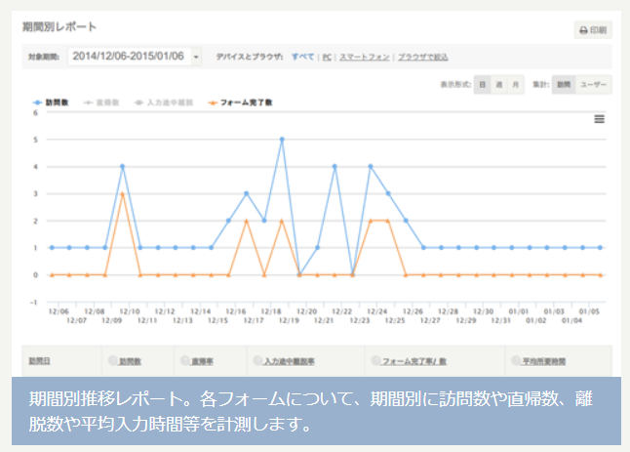Toggle the 訪問数 series in legend
Image resolution: width=630 pixels, height=452 pixels.
click(51, 103)
